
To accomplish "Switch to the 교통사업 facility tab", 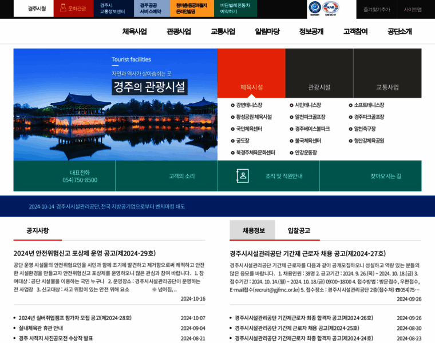I will tap(387, 87).
